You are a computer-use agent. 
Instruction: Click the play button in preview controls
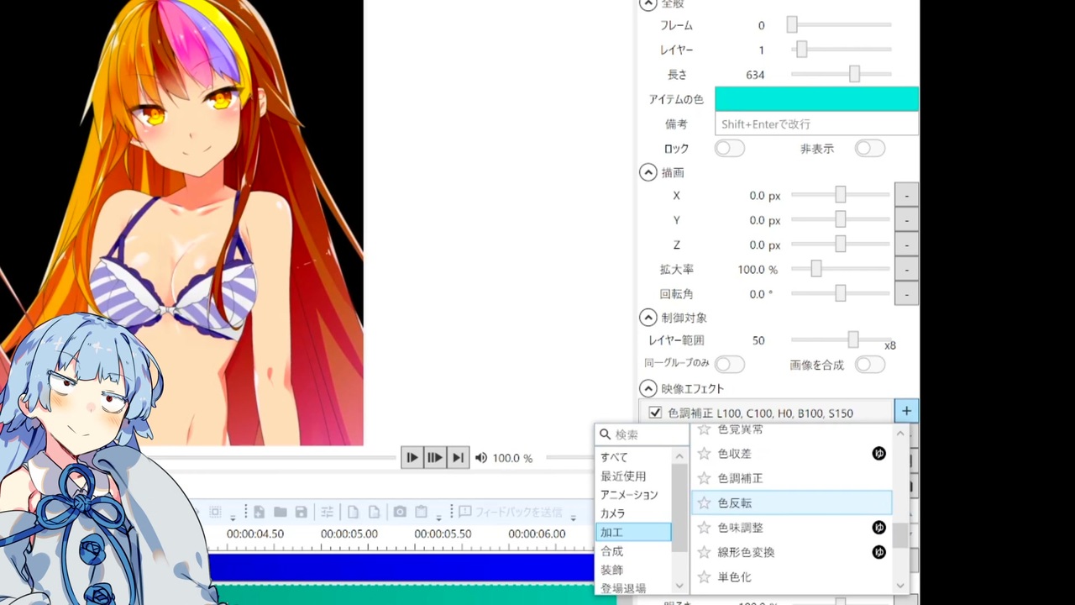coord(412,458)
